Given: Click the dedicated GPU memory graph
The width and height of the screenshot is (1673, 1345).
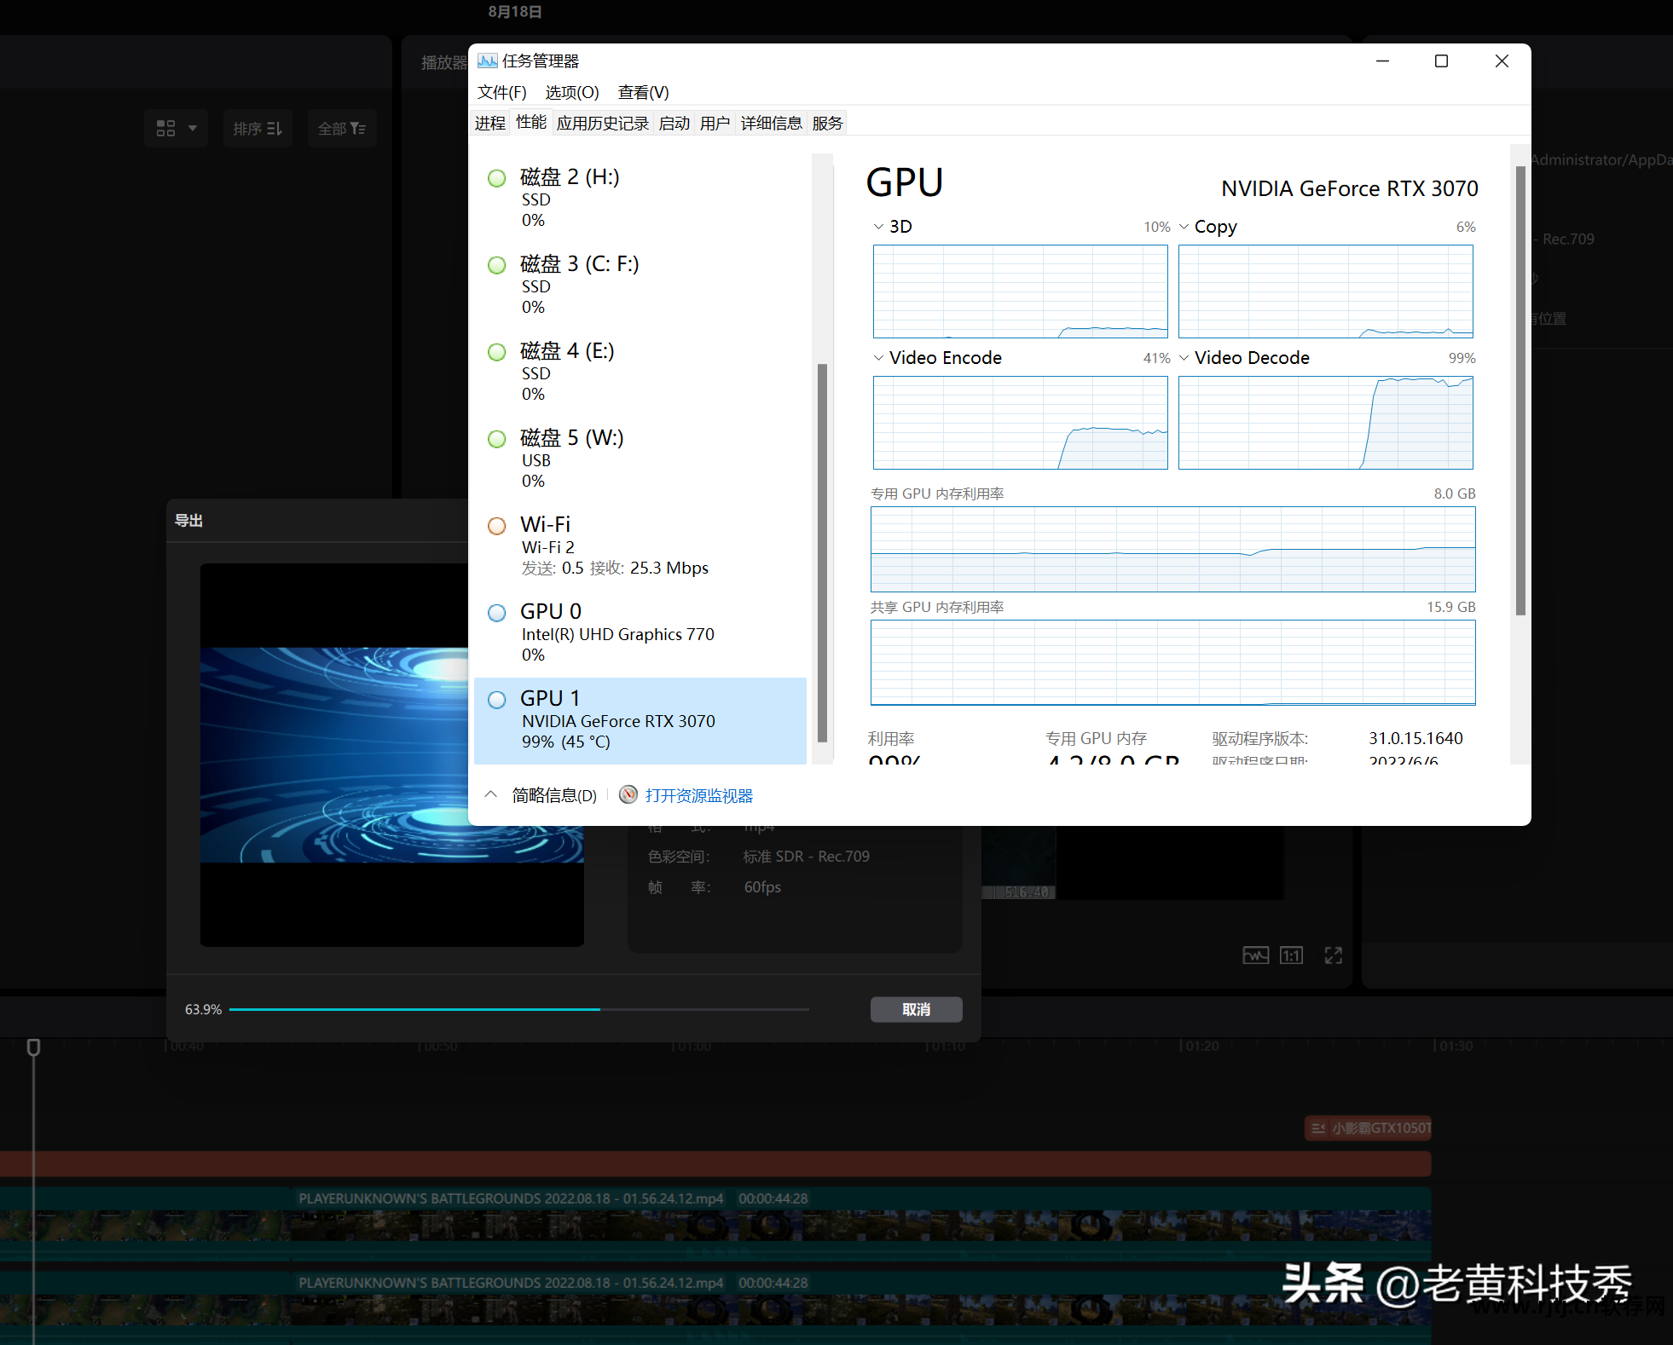Looking at the screenshot, I should [x=1173, y=550].
